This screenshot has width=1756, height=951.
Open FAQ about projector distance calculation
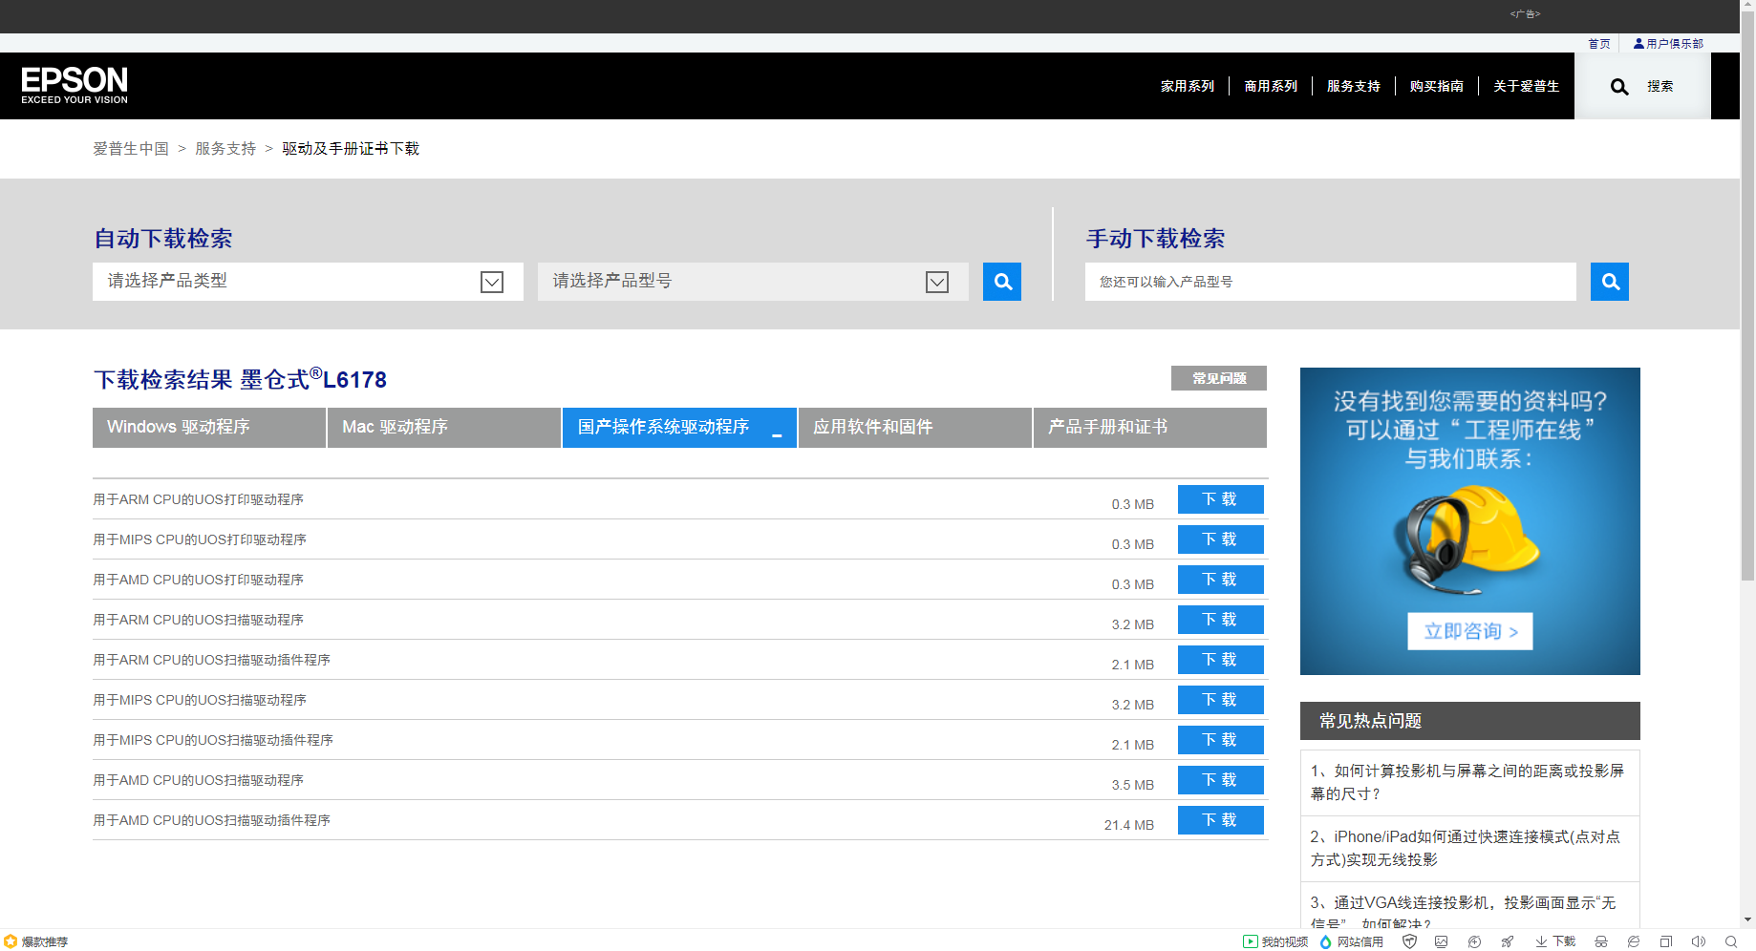tap(1467, 782)
